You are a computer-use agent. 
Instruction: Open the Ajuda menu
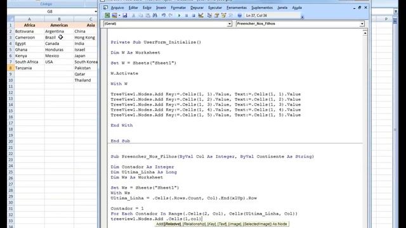click(x=297, y=8)
